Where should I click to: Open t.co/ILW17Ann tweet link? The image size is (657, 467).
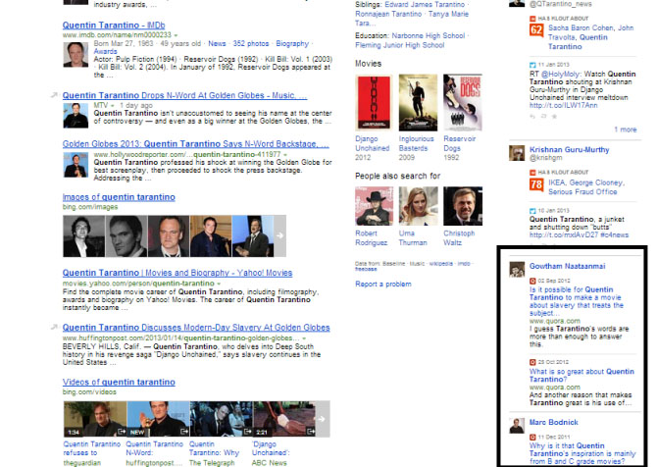pyautogui.click(x=563, y=106)
